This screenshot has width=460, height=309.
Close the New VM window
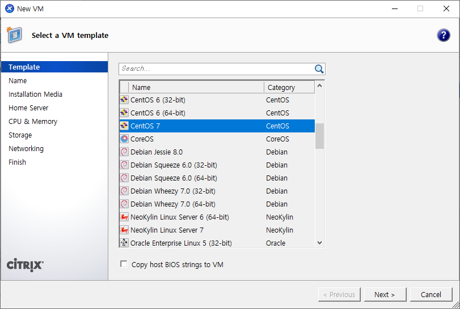446,9
